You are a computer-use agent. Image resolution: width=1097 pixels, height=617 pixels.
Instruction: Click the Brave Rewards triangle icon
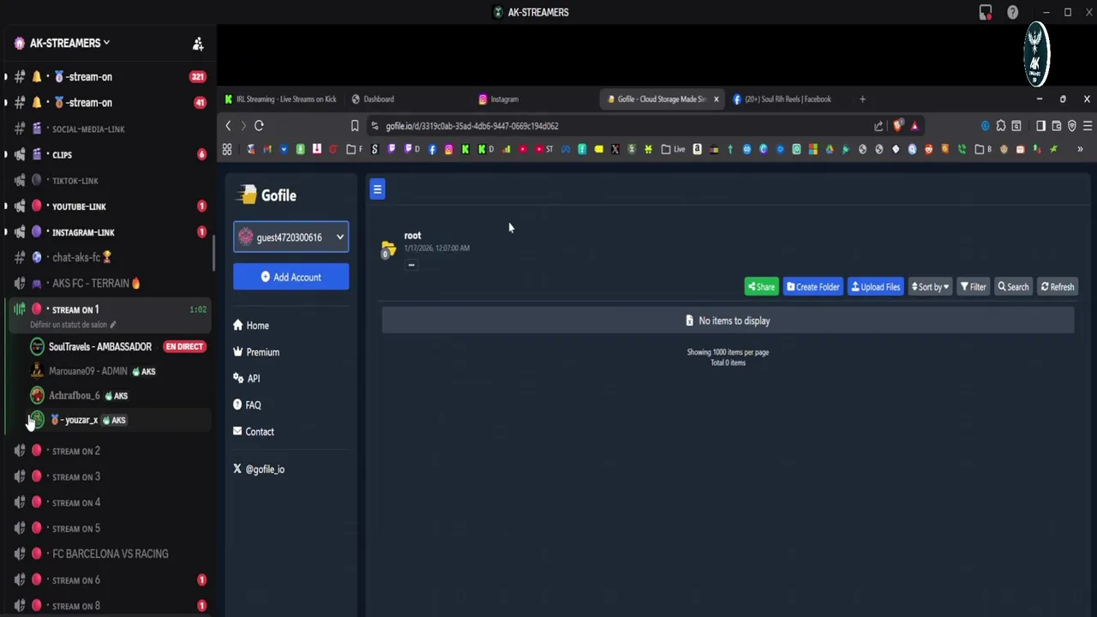pos(914,126)
